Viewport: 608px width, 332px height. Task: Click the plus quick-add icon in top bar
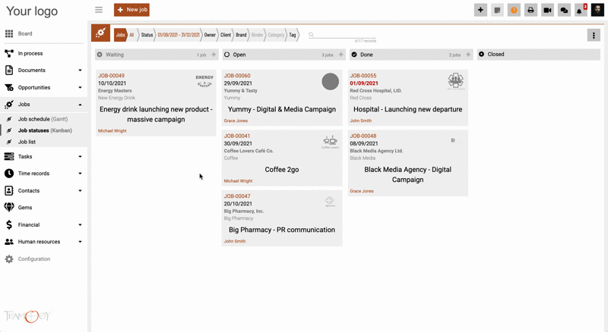coord(480,10)
